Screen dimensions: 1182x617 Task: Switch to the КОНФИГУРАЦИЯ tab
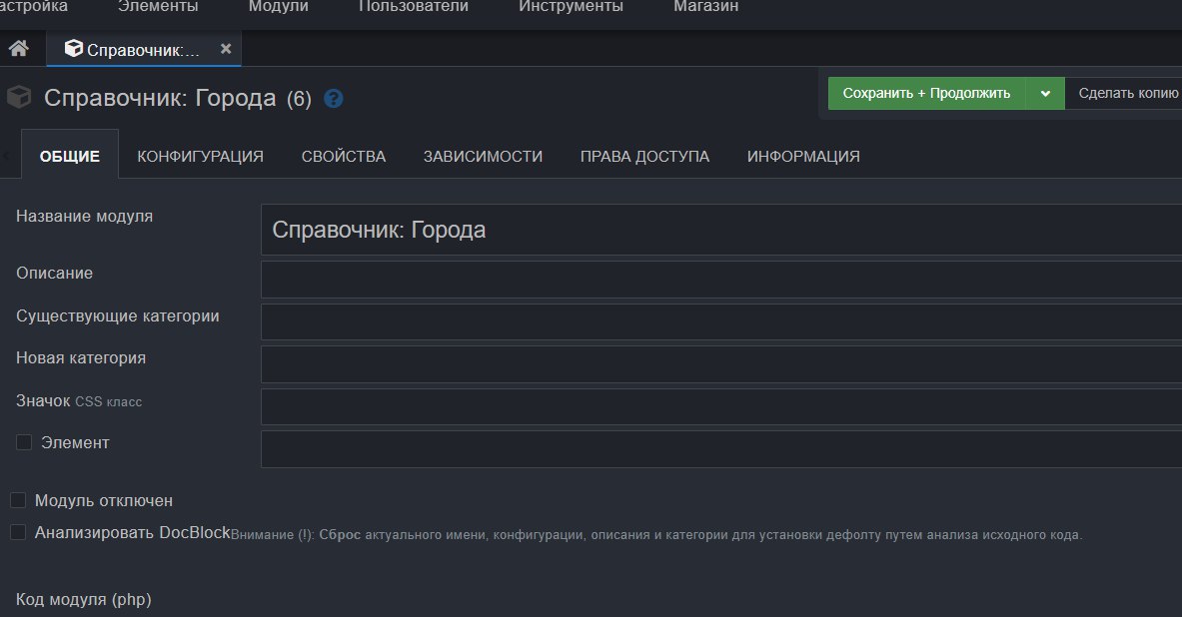point(201,156)
